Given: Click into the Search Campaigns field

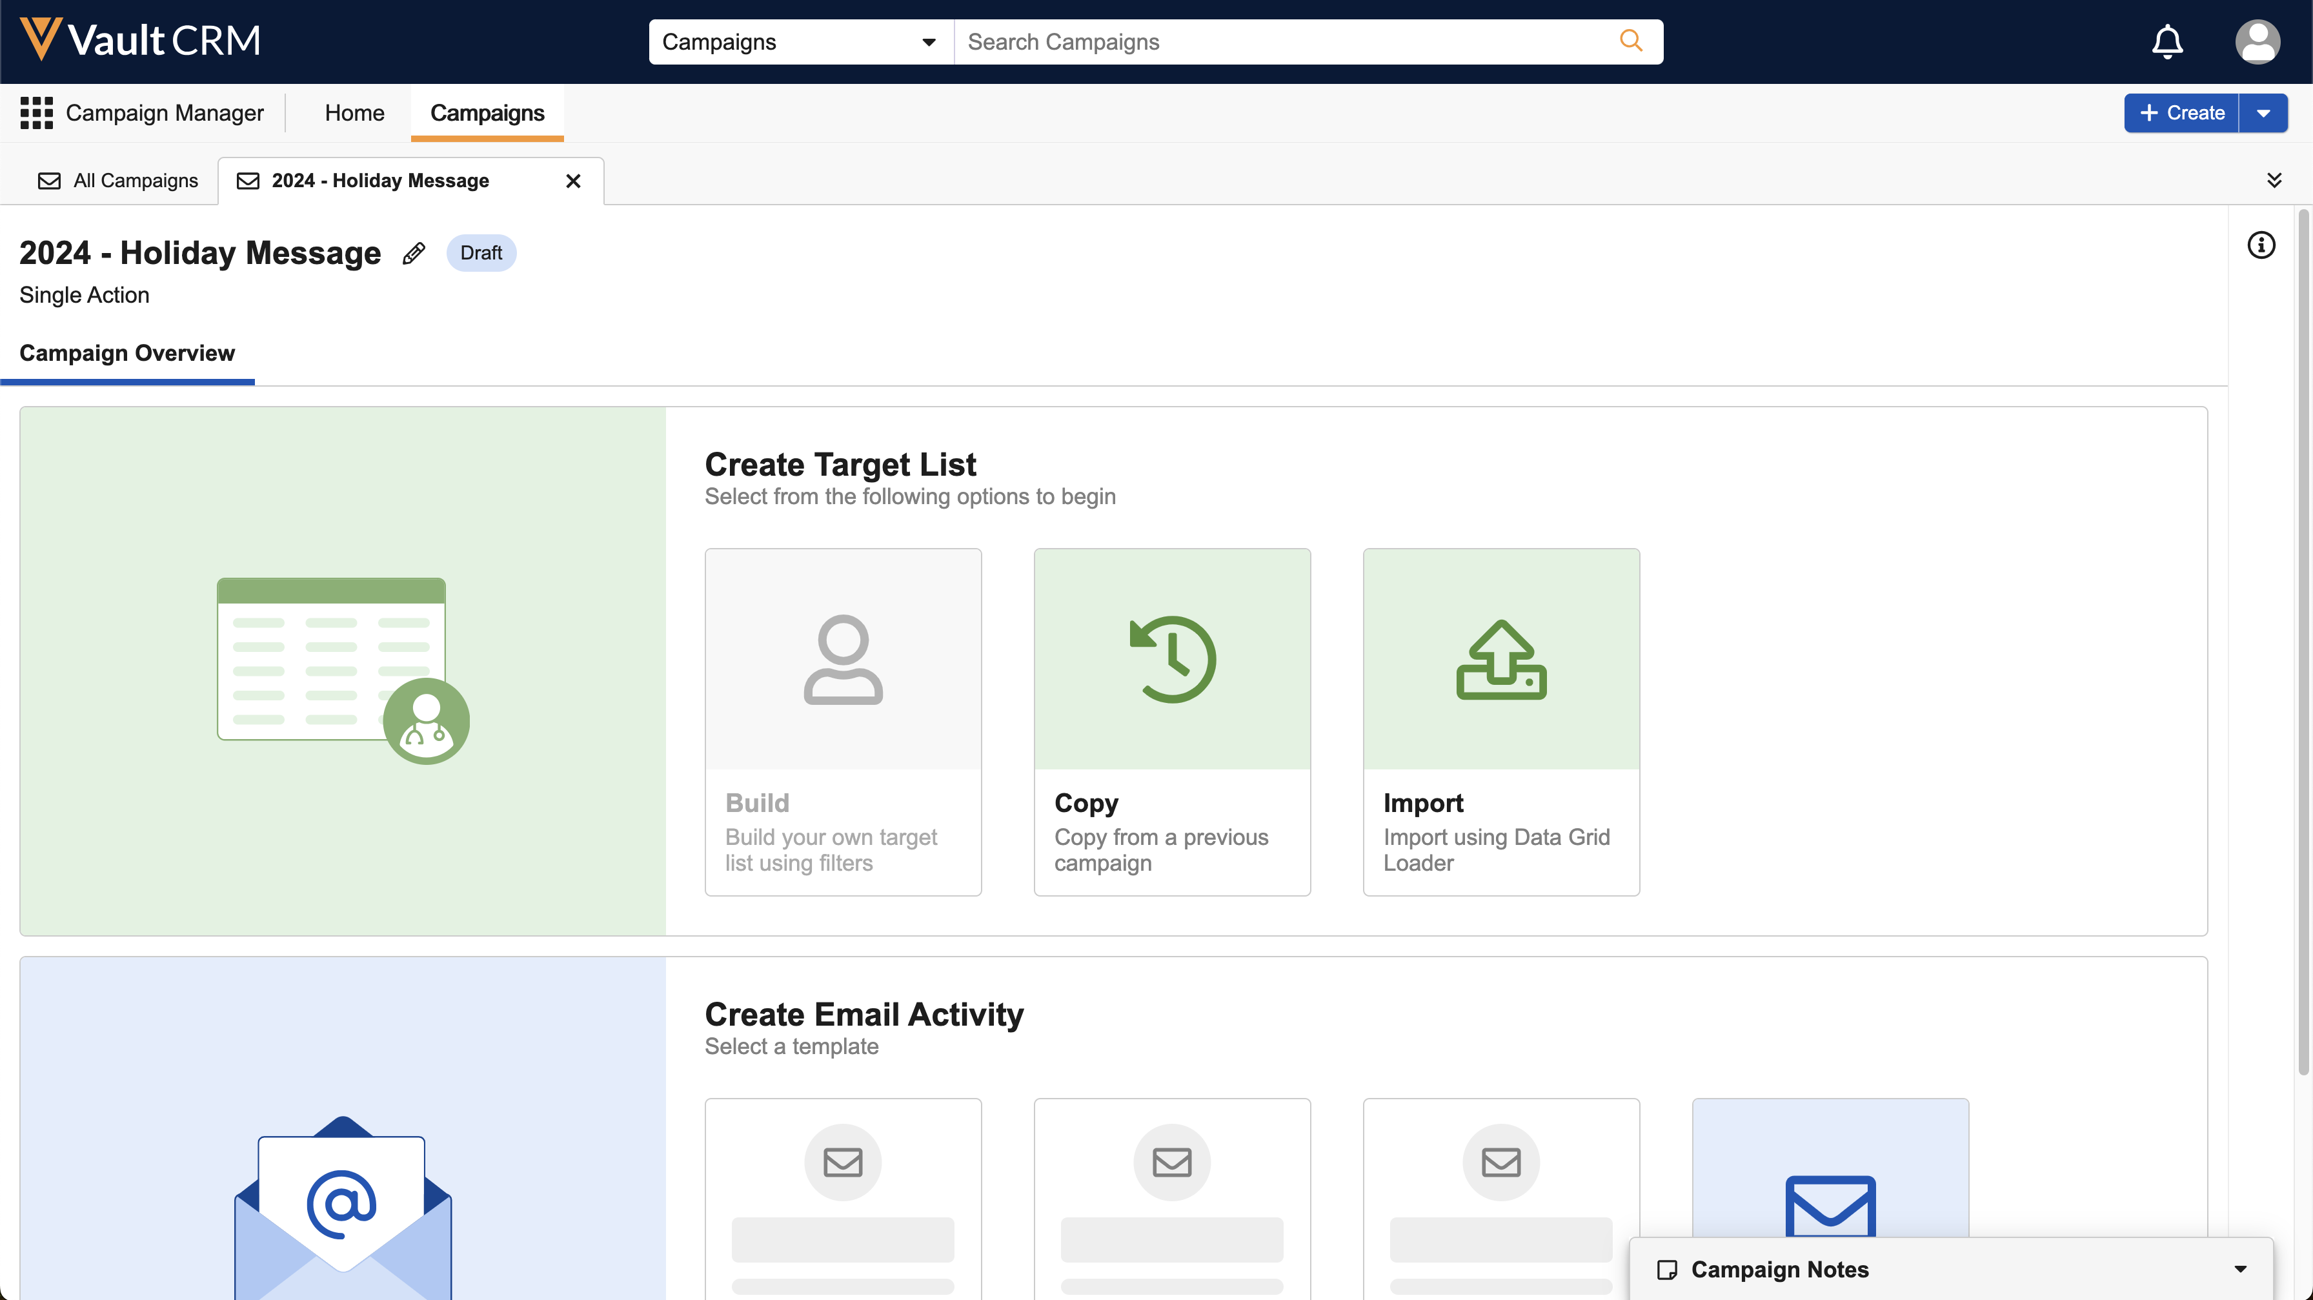Looking at the screenshot, I should pos(1284,42).
